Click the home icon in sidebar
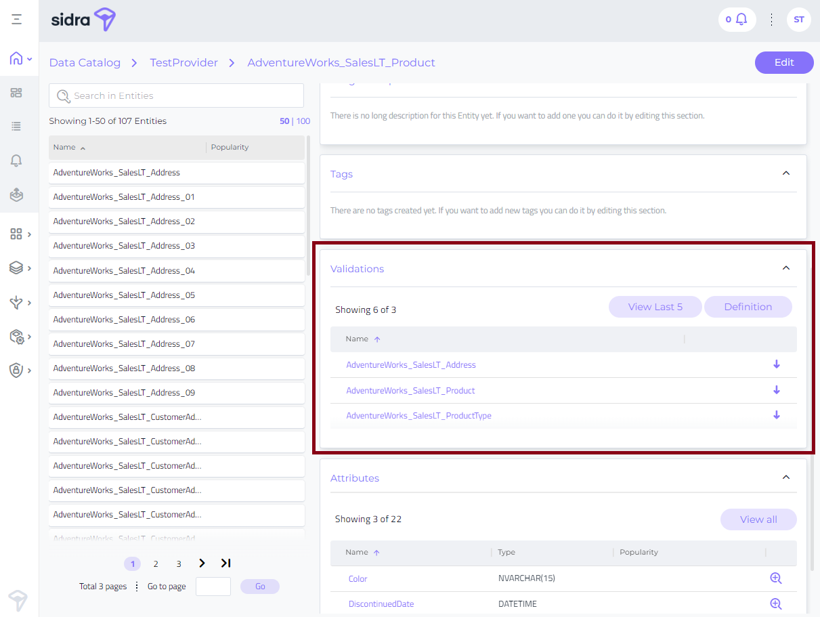 point(16,59)
